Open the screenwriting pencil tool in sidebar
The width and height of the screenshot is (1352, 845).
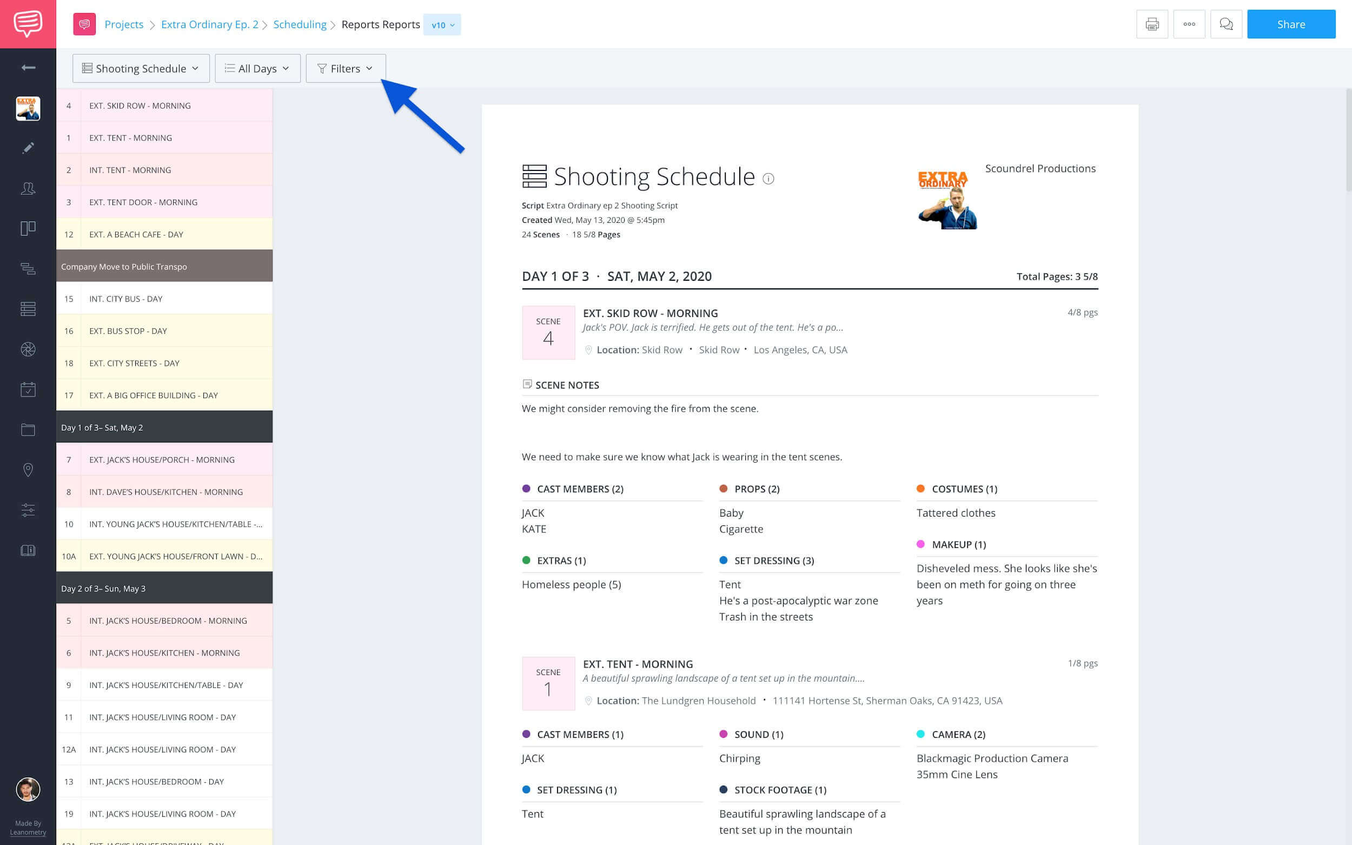tap(28, 148)
